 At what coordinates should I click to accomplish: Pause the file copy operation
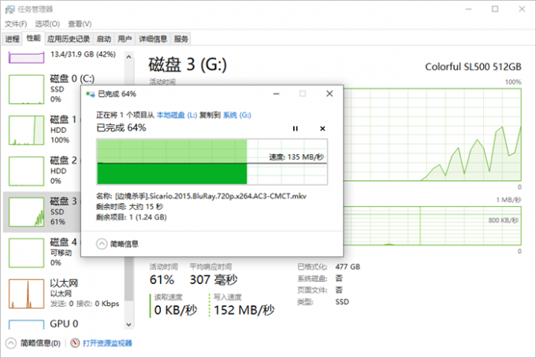point(296,129)
